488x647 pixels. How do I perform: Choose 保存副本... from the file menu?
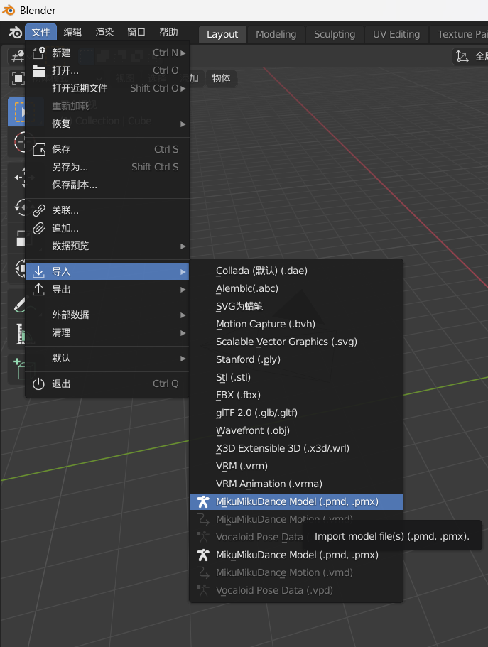(x=107, y=185)
